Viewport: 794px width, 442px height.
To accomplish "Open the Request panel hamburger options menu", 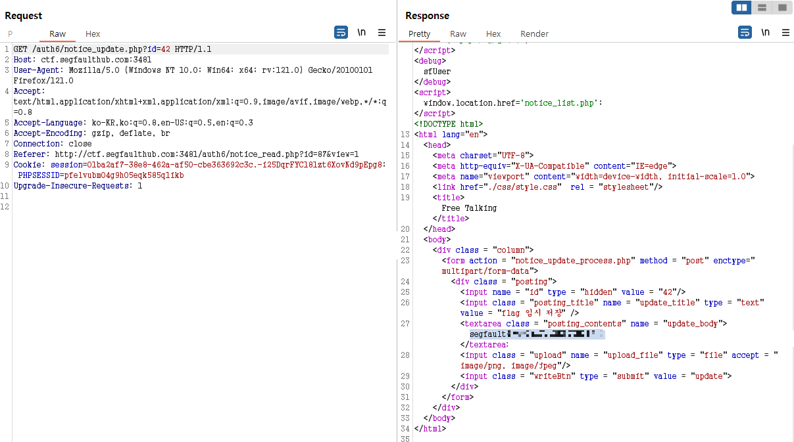I will point(382,32).
